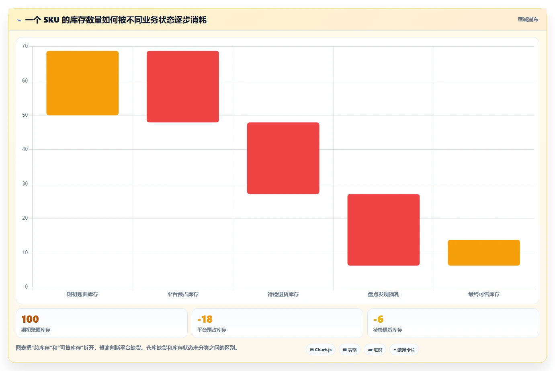This screenshot has width=555, height=371.
Task: Click the x-axis label 平台预占库存
Action: (183, 295)
